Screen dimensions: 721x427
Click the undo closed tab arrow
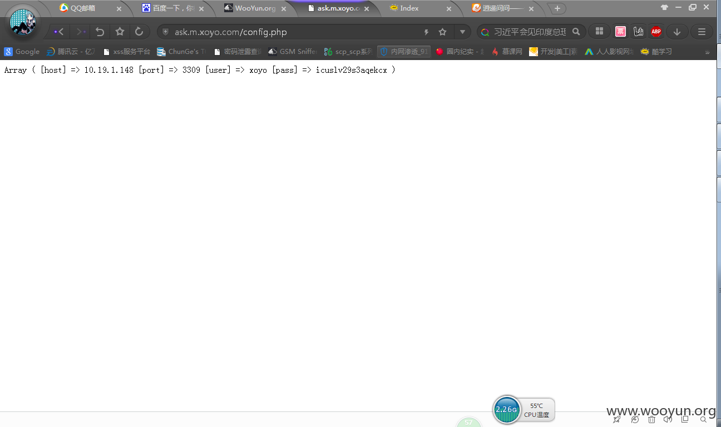tap(100, 32)
